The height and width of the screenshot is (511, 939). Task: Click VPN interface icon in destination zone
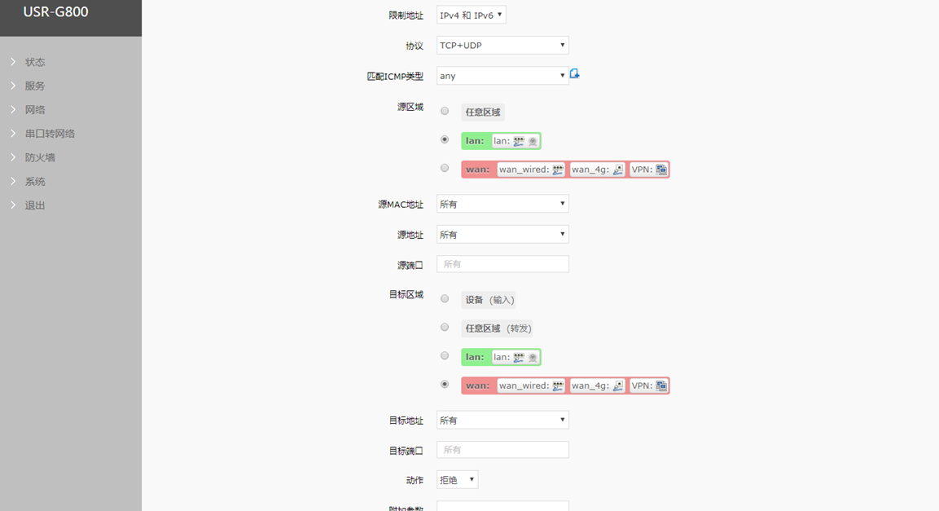(x=661, y=385)
